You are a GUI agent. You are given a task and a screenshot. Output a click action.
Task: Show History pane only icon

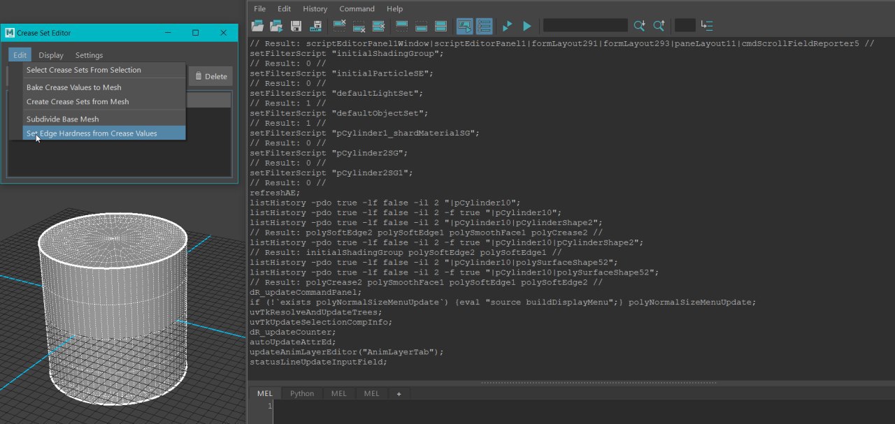tap(402, 26)
